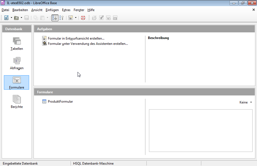
Task: Click the Paste clipboard icon
Action: [x=42, y=18]
